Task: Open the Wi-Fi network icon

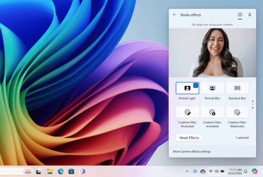Action: 211,171
